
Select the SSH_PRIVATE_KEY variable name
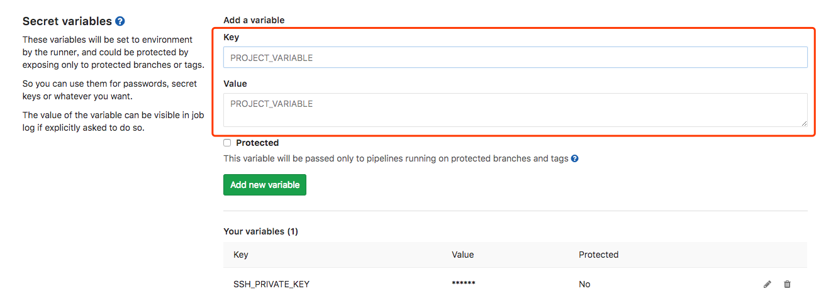click(x=272, y=284)
